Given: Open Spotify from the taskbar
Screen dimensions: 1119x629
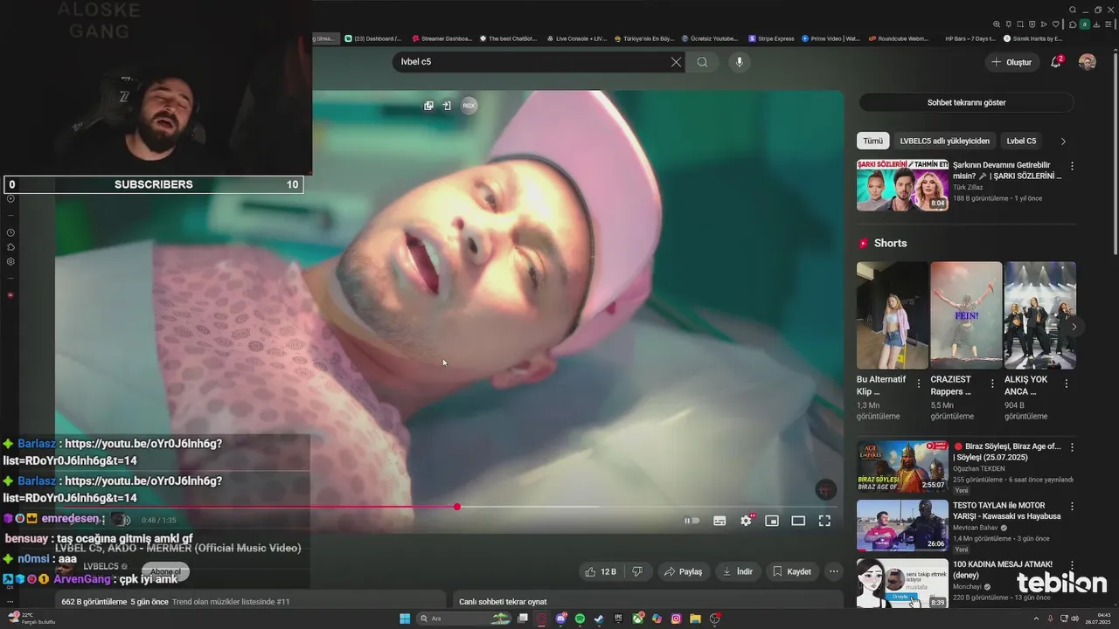Looking at the screenshot, I should pos(580,619).
